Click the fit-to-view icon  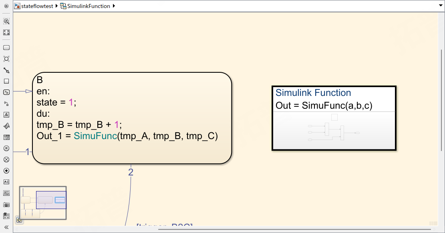6,32
